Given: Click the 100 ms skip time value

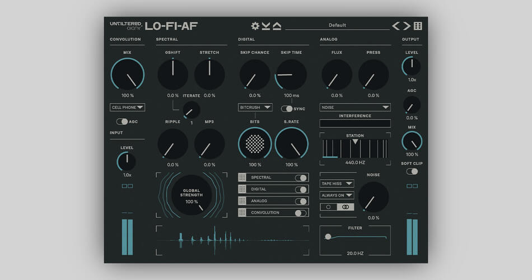Looking at the screenshot, I should pyautogui.click(x=291, y=95).
